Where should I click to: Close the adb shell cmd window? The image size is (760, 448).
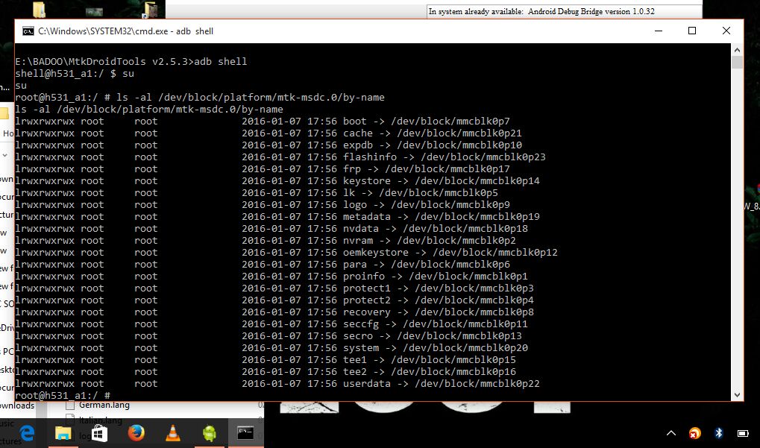(x=726, y=31)
